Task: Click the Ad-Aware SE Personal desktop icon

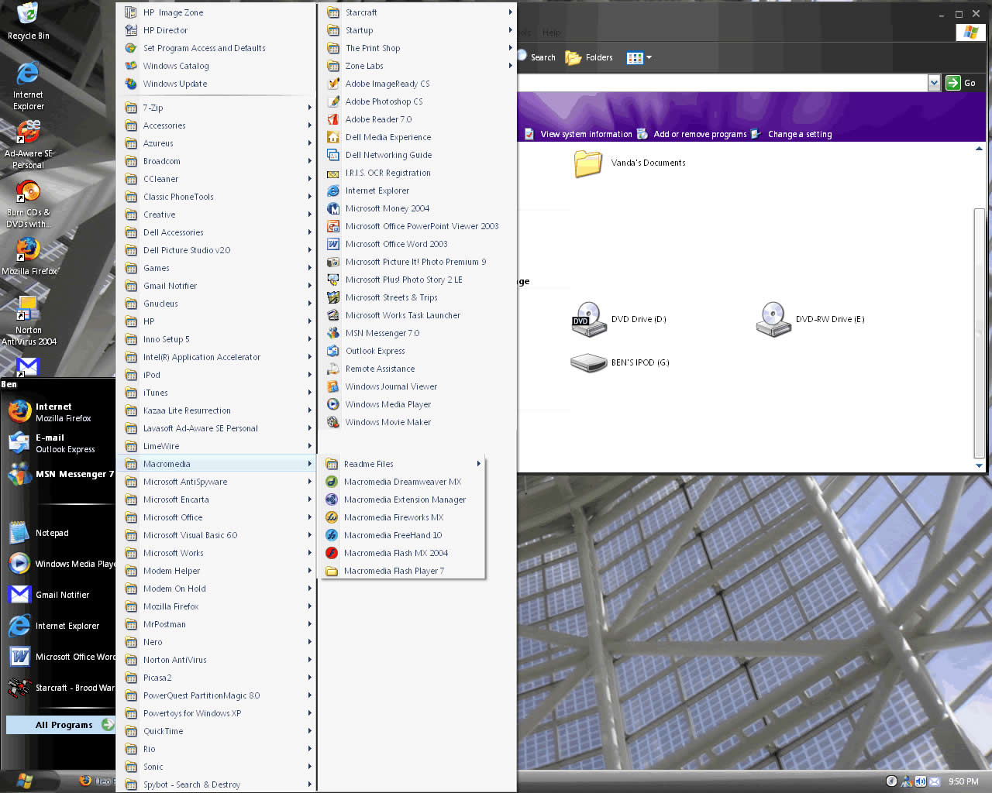Action: (28, 144)
